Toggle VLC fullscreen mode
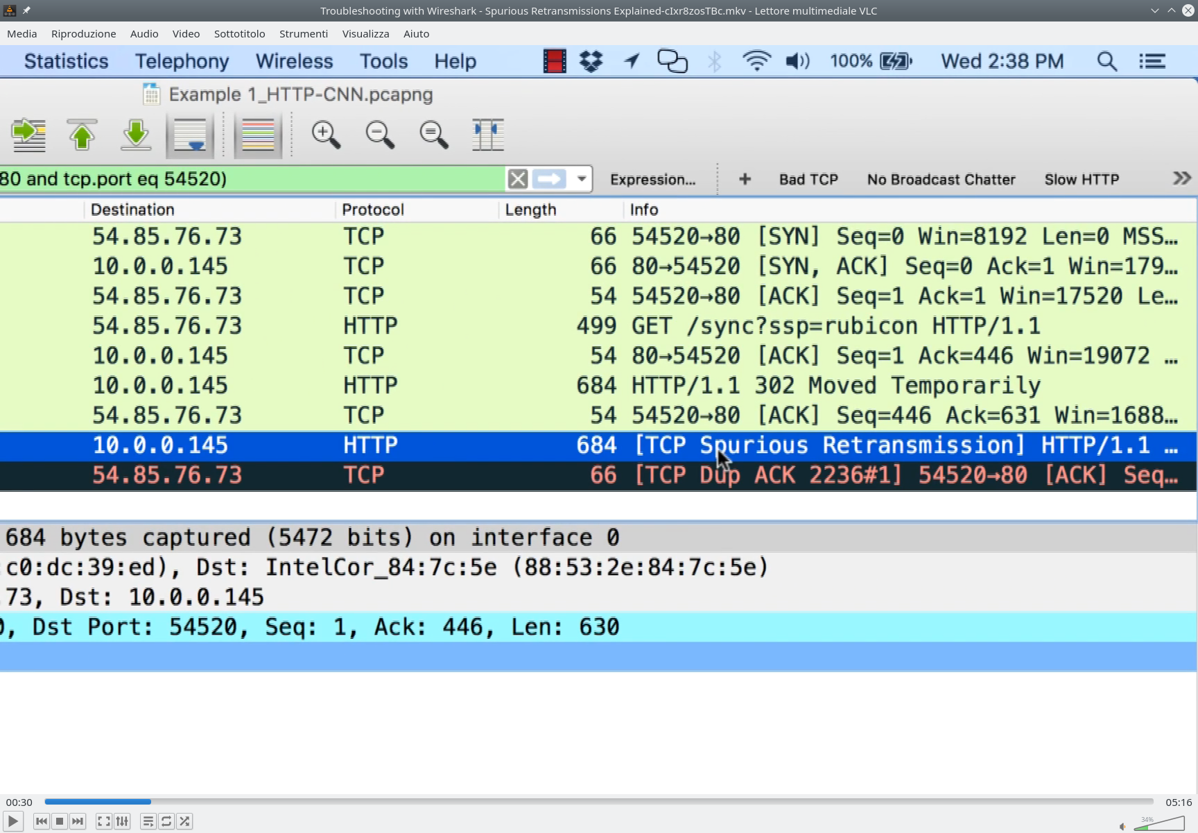This screenshot has width=1198, height=833. [x=103, y=821]
